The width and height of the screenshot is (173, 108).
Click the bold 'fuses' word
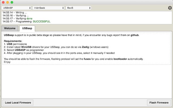(x=87, y=59)
